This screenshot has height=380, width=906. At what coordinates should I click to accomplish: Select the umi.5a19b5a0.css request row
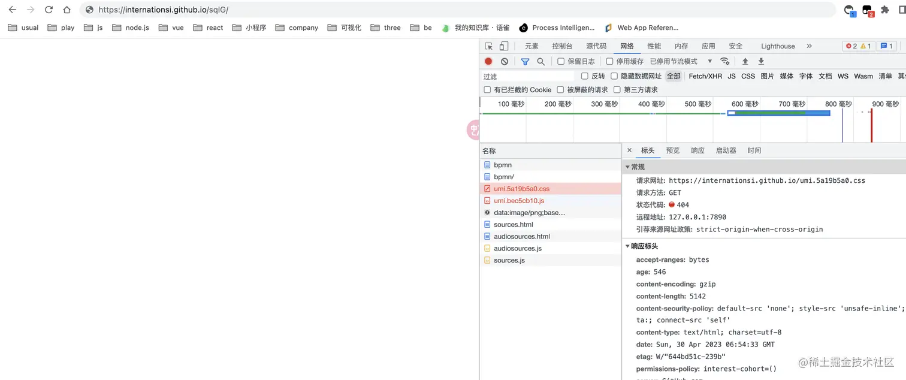pos(551,189)
